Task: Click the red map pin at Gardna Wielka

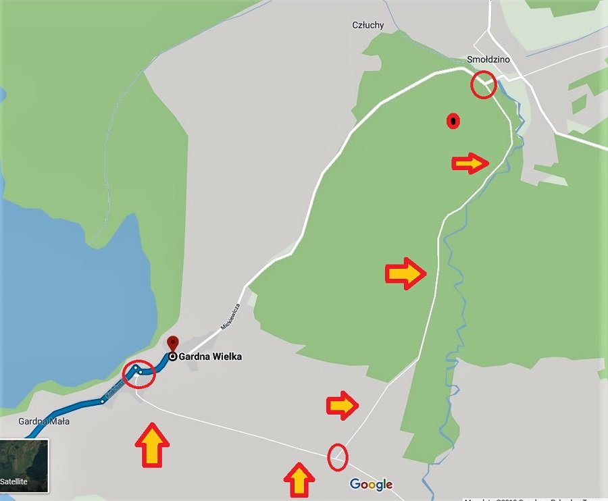Action: [x=172, y=344]
